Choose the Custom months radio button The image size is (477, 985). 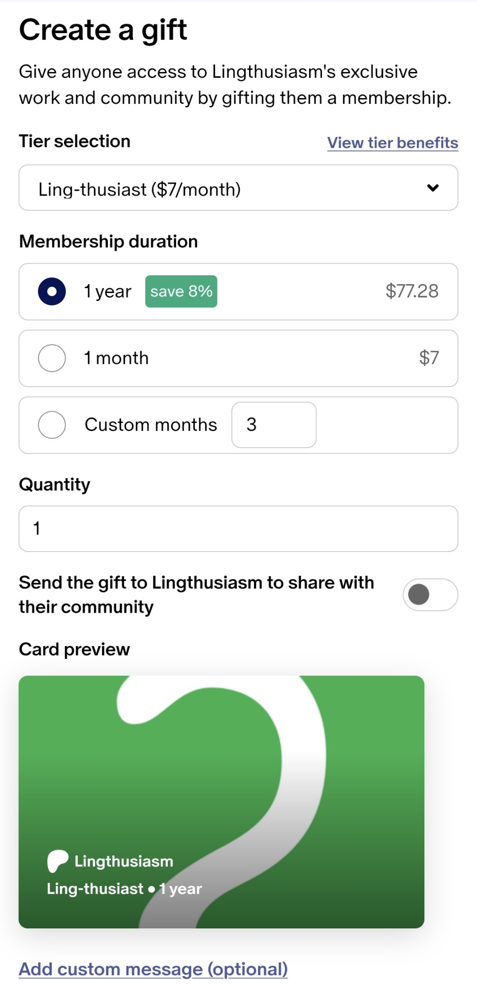[x=52, y=425]
